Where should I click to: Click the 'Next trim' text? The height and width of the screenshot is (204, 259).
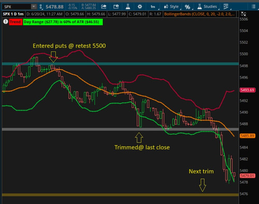click(x=201, y=171)
